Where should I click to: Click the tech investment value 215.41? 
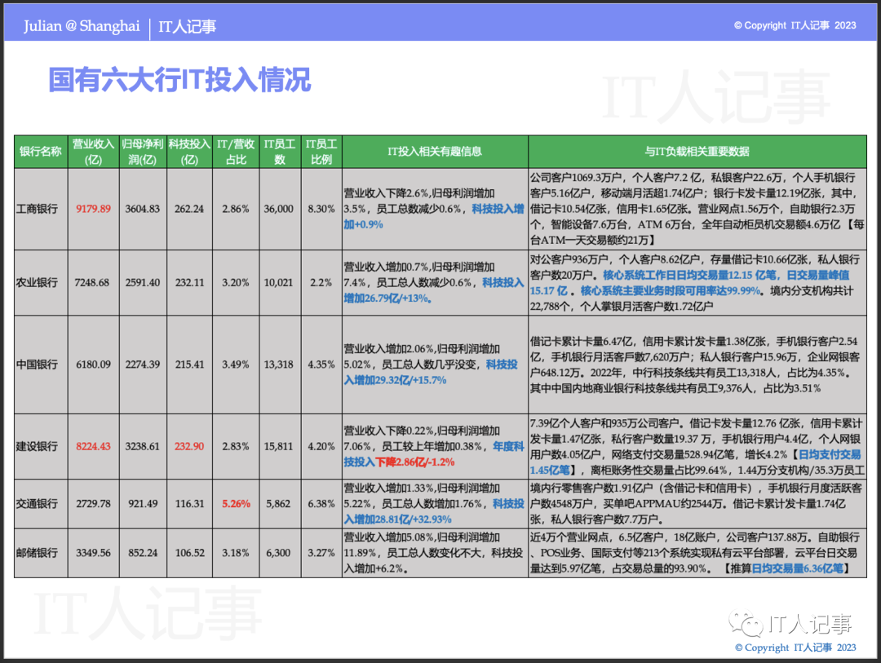click(x=189, y=365)
